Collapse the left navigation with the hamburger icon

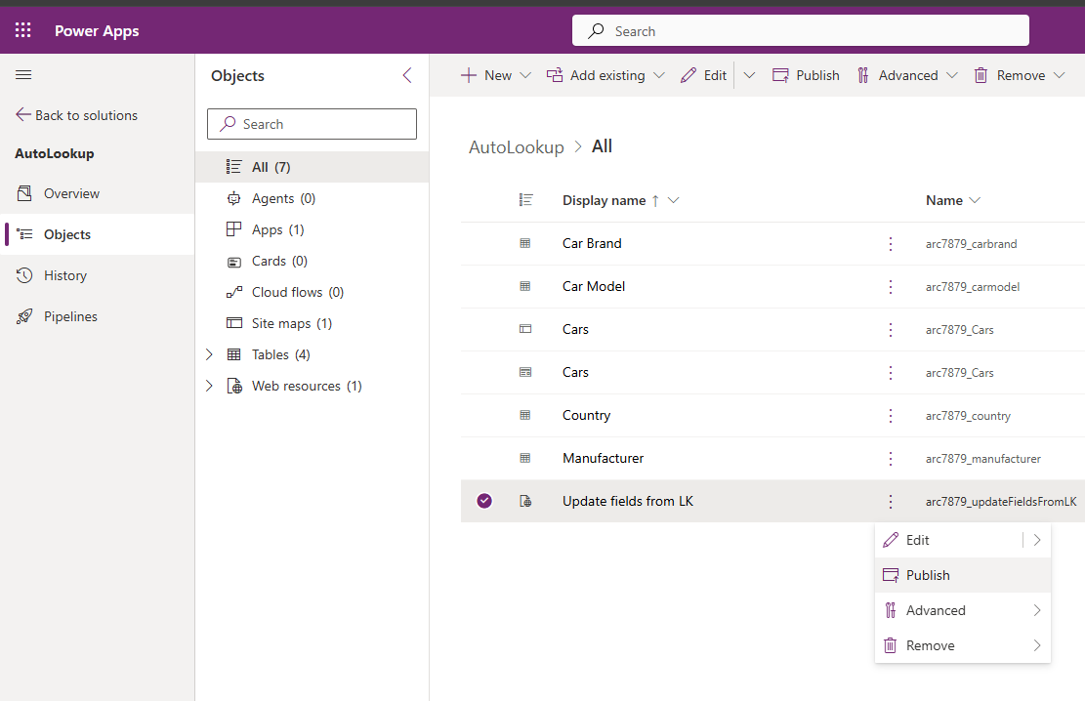coord(23,74)
